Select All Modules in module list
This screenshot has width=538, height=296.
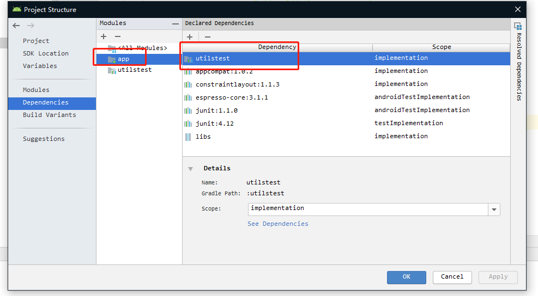pos(139,48)
